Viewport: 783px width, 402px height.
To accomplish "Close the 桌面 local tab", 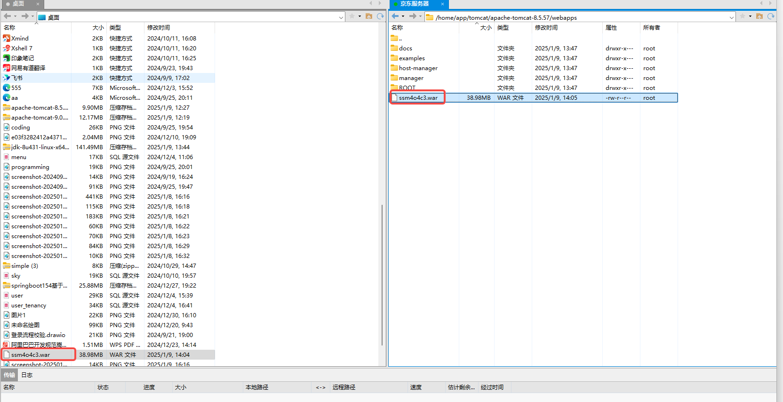I will pyautogui.click(x=38, y=4).
